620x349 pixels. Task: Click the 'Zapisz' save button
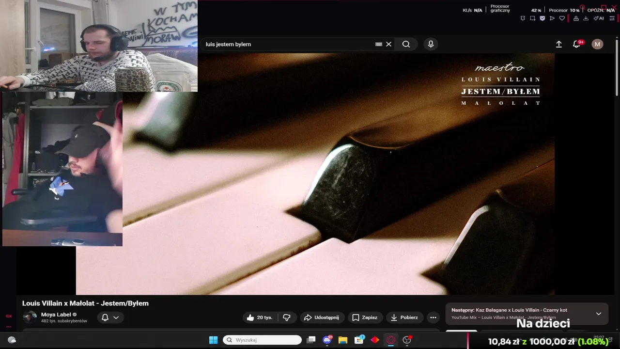coord(365,317)
